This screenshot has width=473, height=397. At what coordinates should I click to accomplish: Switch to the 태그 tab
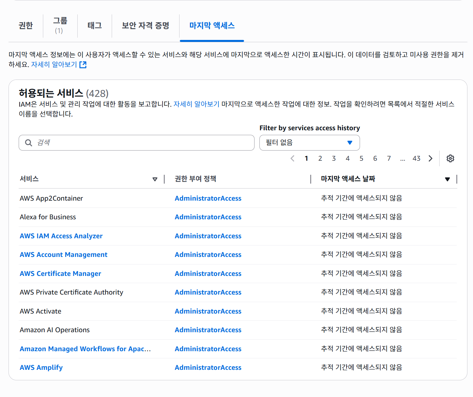(94, 26)
